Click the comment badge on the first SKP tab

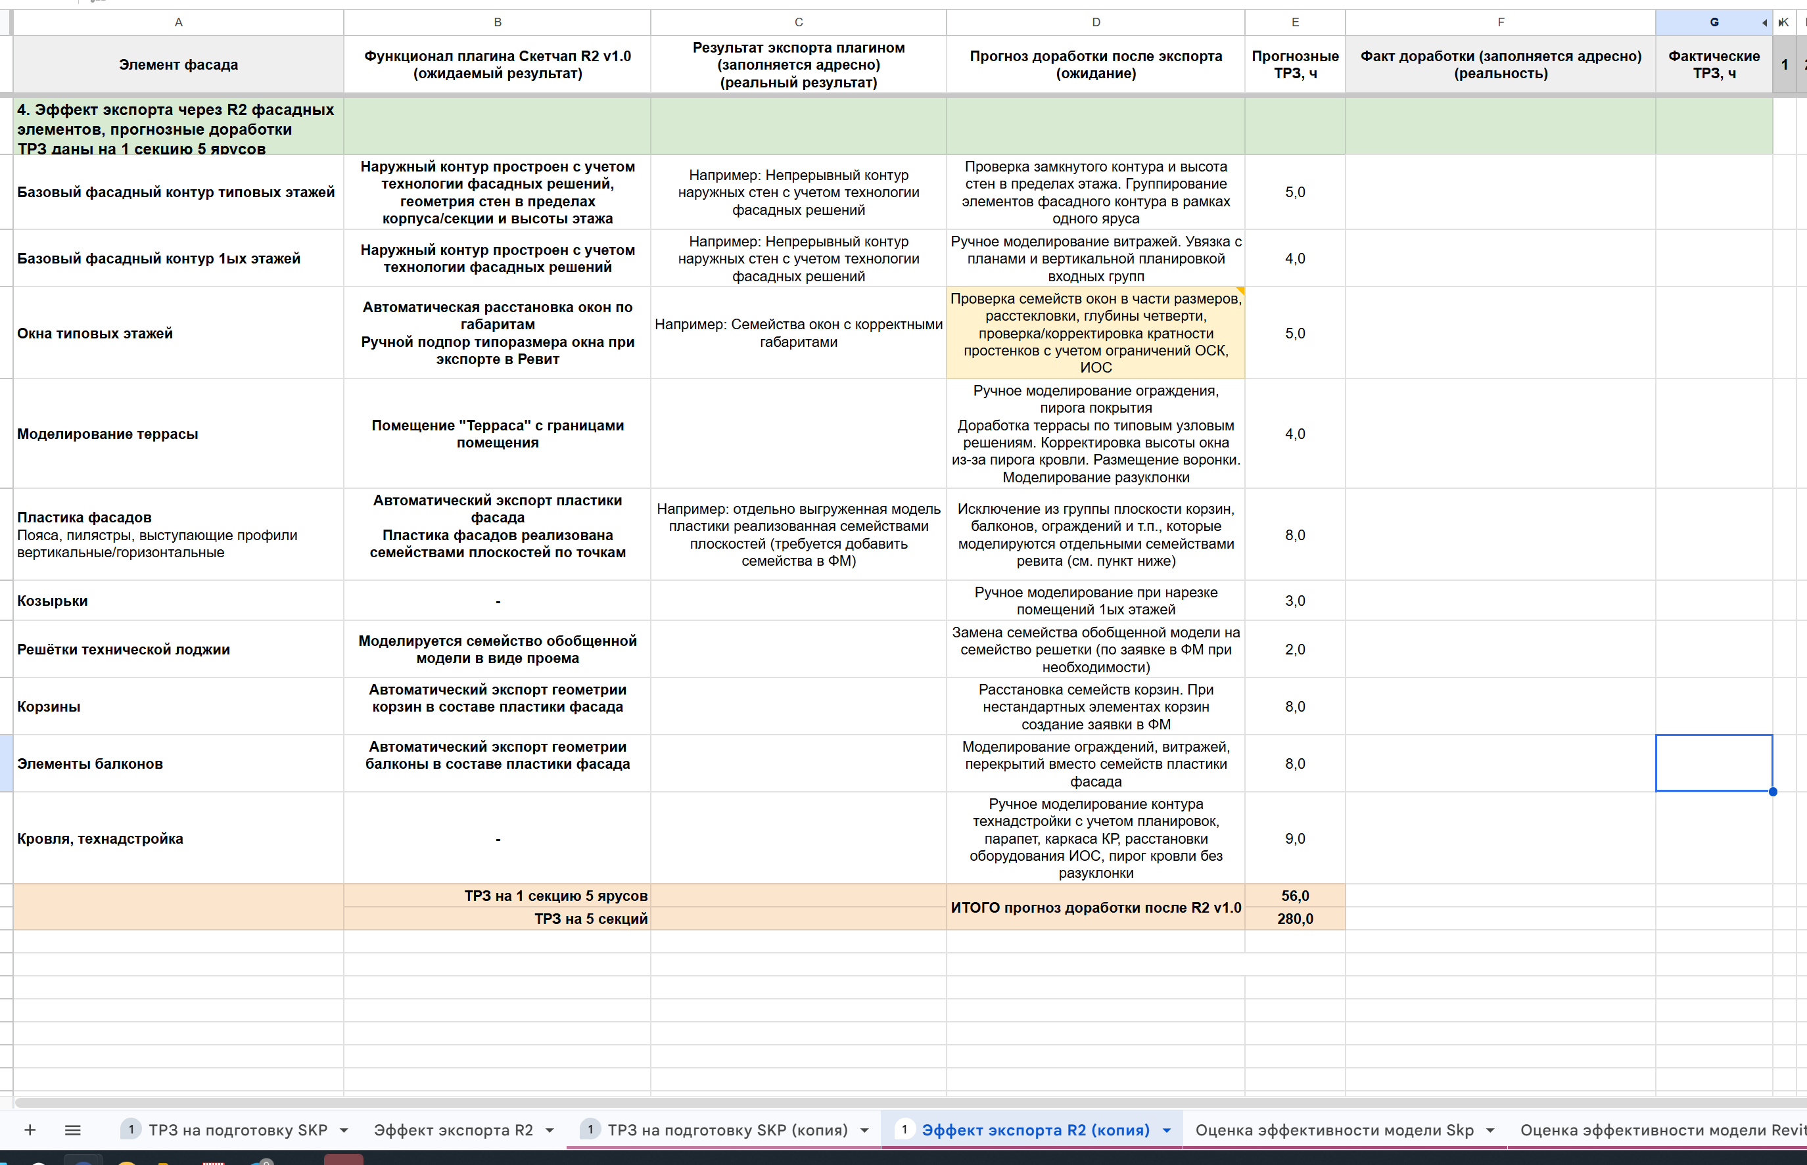pyautogui.click(x=131, y=1130)
